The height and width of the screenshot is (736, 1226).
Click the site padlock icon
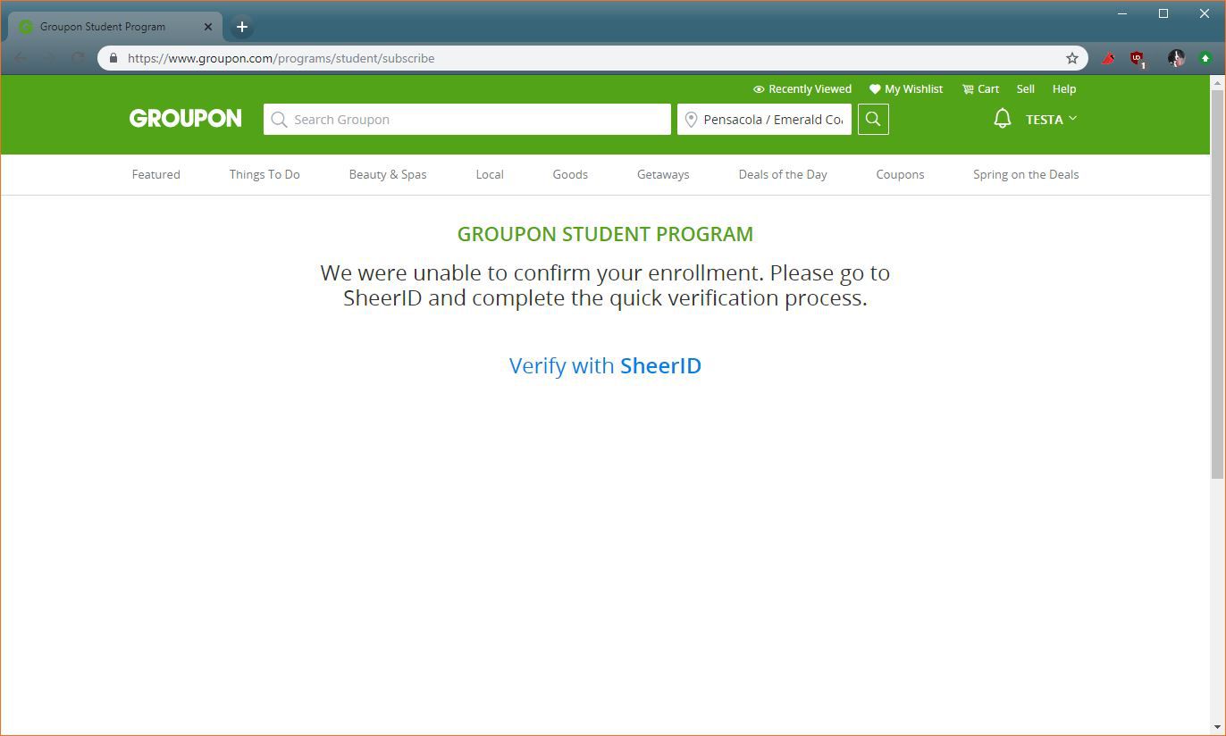pos(113,58)
